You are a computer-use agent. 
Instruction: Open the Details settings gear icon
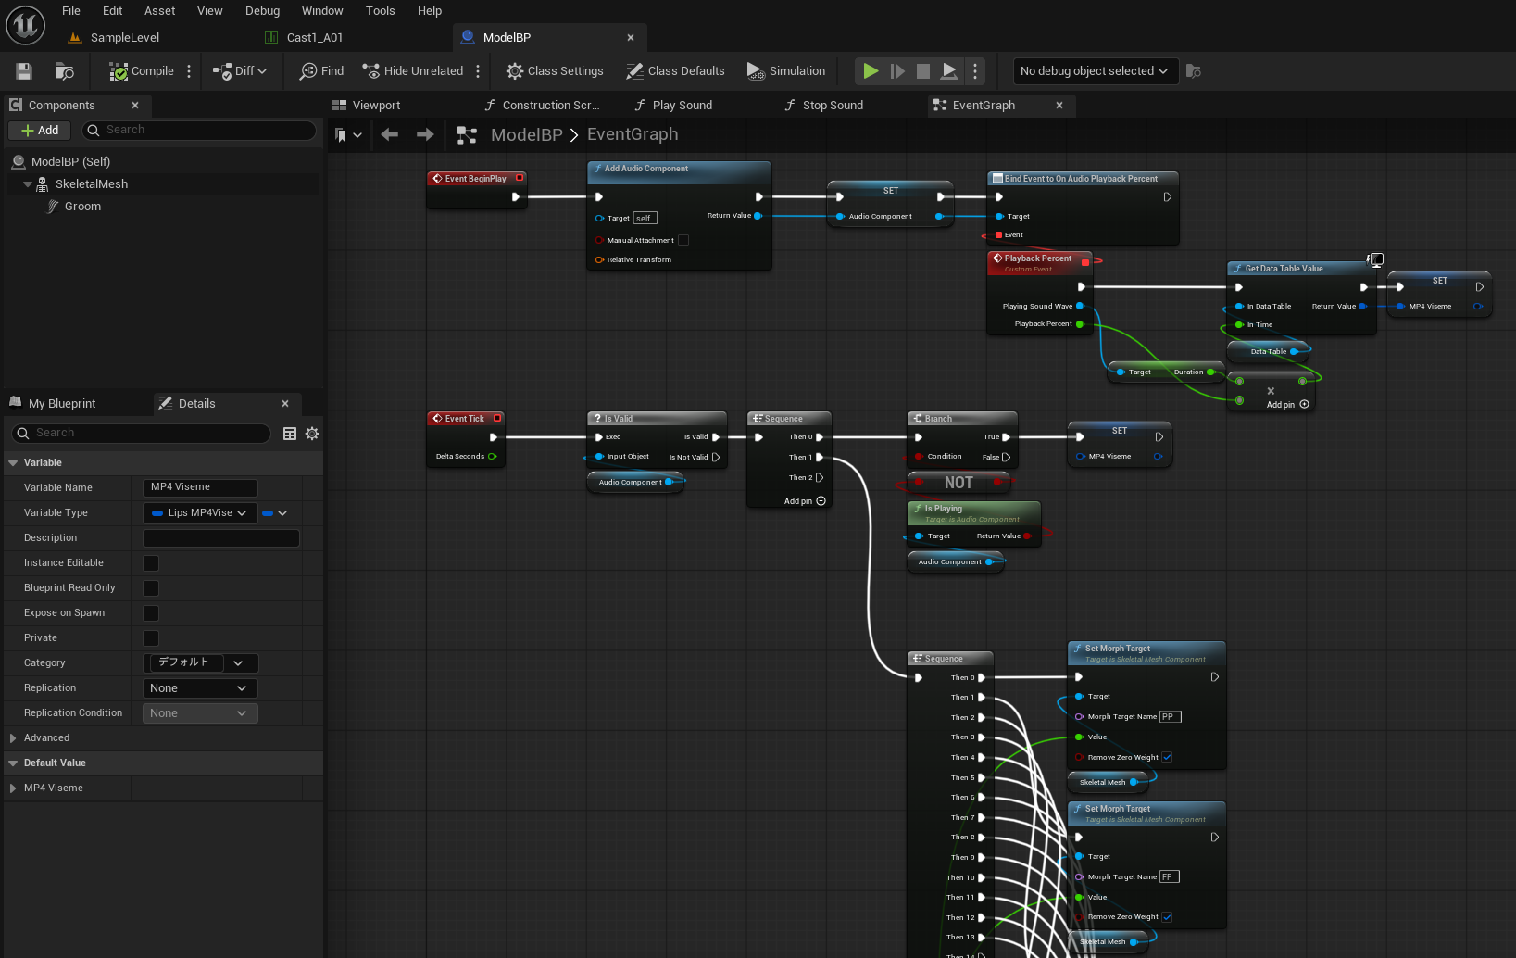click(x=312, y=434)
